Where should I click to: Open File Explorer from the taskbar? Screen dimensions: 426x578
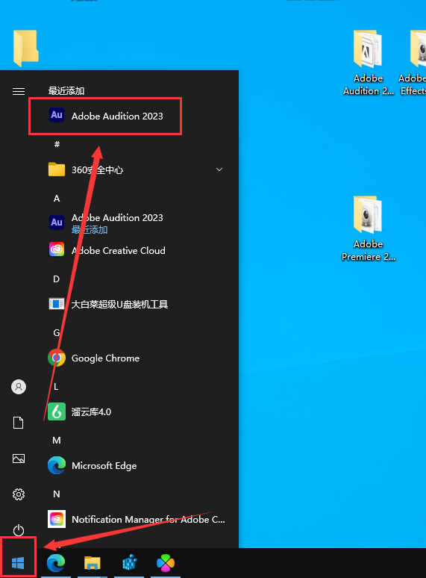point(92,563)
